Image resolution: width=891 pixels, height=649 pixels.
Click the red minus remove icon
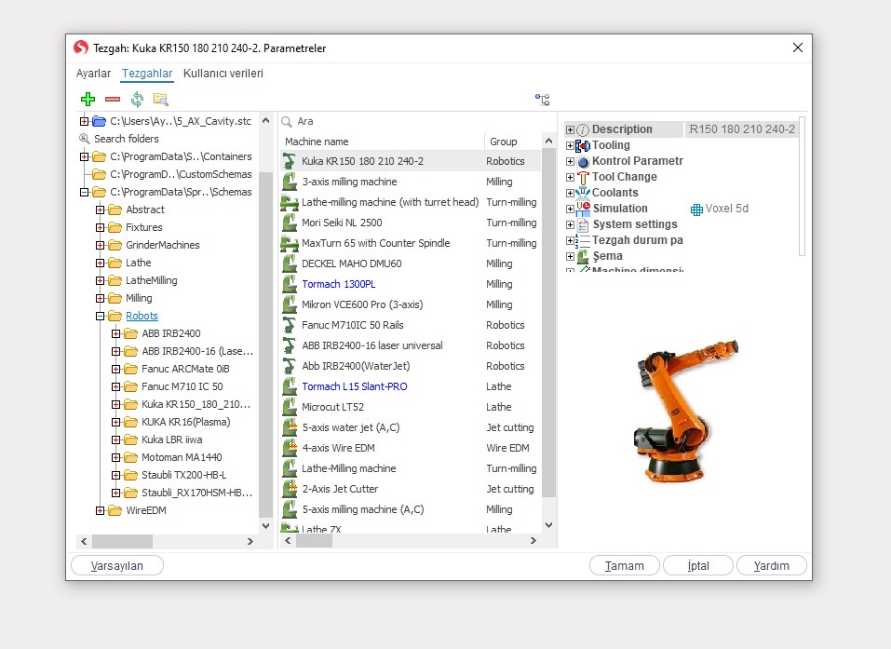pos(113,99)
